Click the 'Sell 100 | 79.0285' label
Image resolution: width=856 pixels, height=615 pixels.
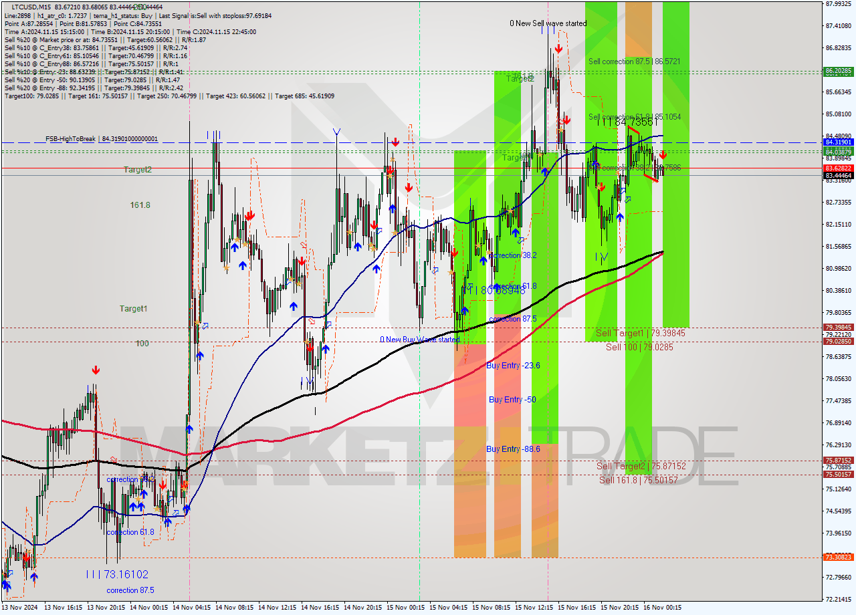(639, 347)
